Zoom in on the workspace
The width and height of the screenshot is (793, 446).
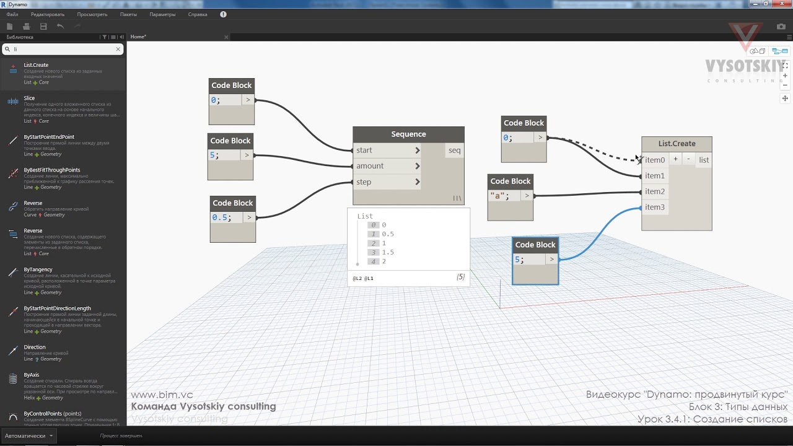(785, 75)
